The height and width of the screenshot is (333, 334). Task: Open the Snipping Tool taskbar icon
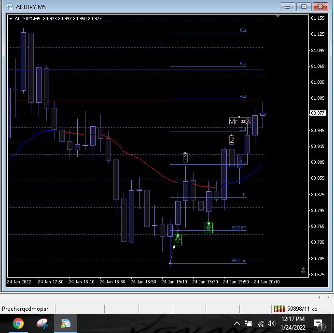point(42,323)
